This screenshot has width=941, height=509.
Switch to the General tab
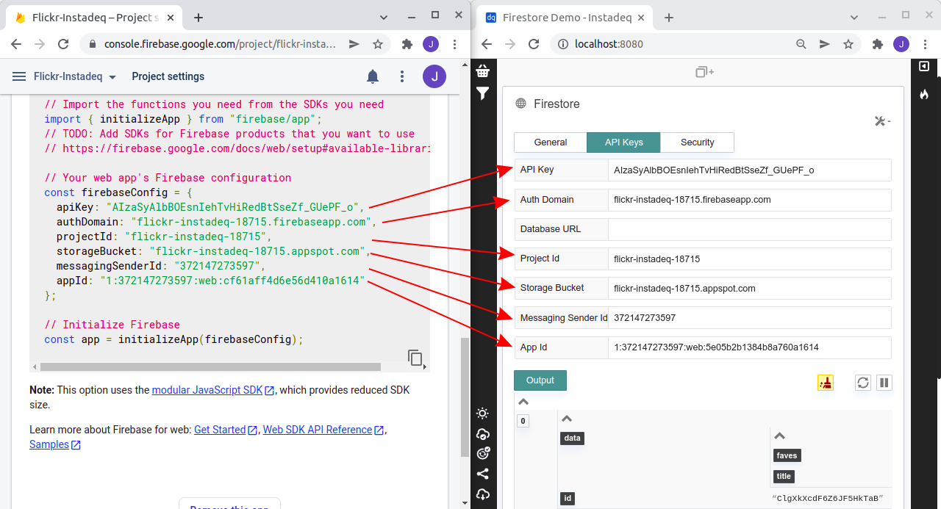(551, 142)
